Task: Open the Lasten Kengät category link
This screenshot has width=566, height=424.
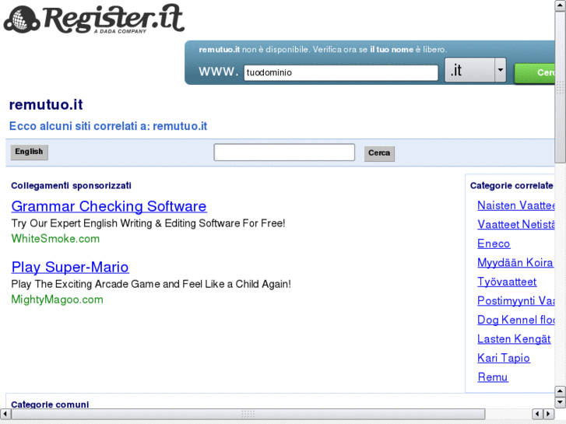Action: click(x=514, y=339)
